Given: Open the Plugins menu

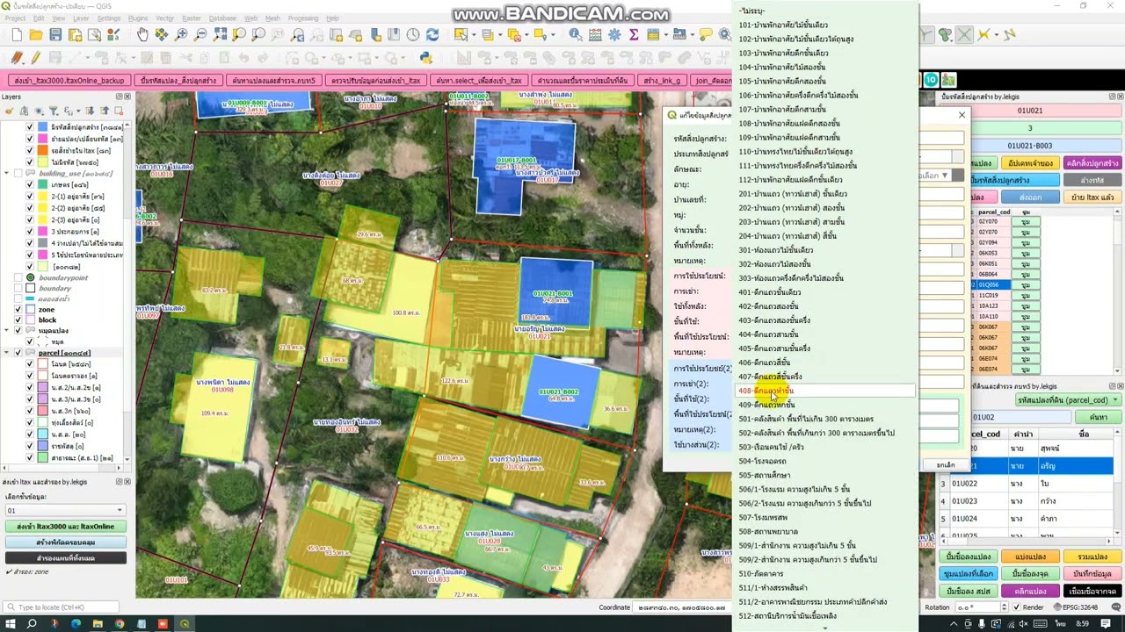Looking at the screenshot, I should pos(138,18).
